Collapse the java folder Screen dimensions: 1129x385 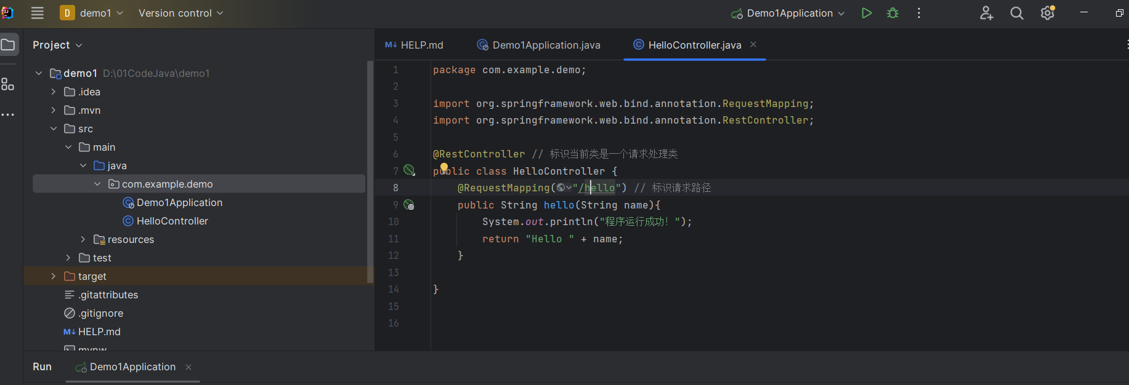point(83,165)
